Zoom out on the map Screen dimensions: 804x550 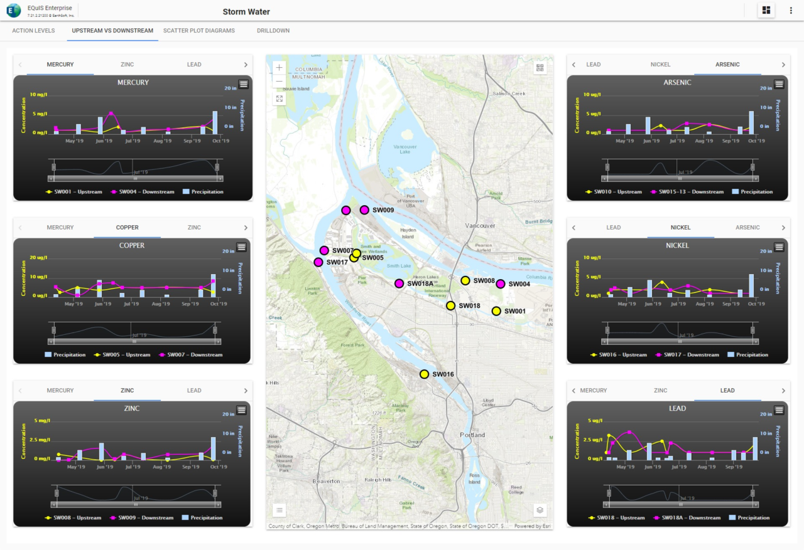pos(280,81)
